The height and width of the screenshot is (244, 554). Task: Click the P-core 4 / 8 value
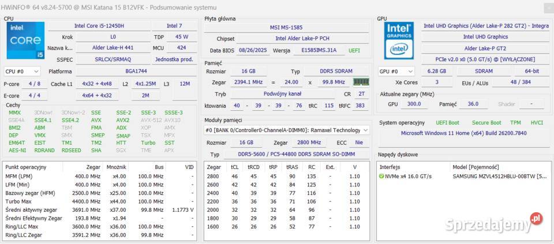[x=34, y=84]
